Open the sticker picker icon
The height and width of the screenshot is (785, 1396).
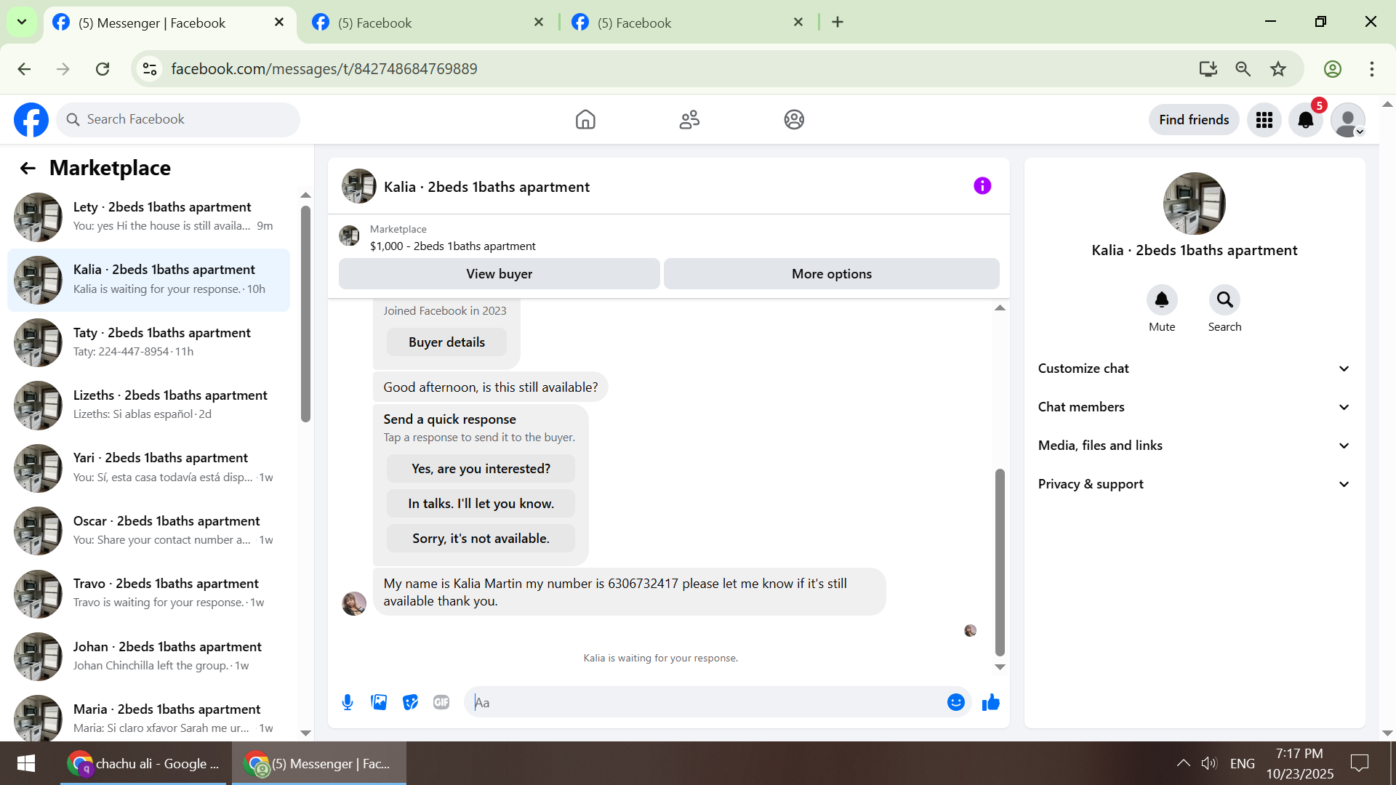[x=410, y=702]
